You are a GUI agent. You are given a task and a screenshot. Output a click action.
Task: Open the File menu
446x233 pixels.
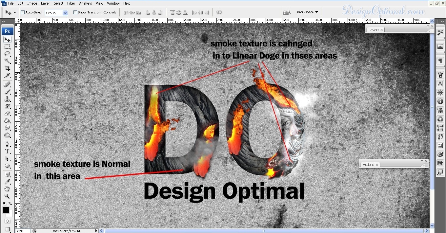pyautogui.click(x=11, y=3)
